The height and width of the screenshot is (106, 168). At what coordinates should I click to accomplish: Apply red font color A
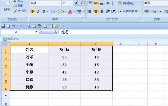(70, 11)
